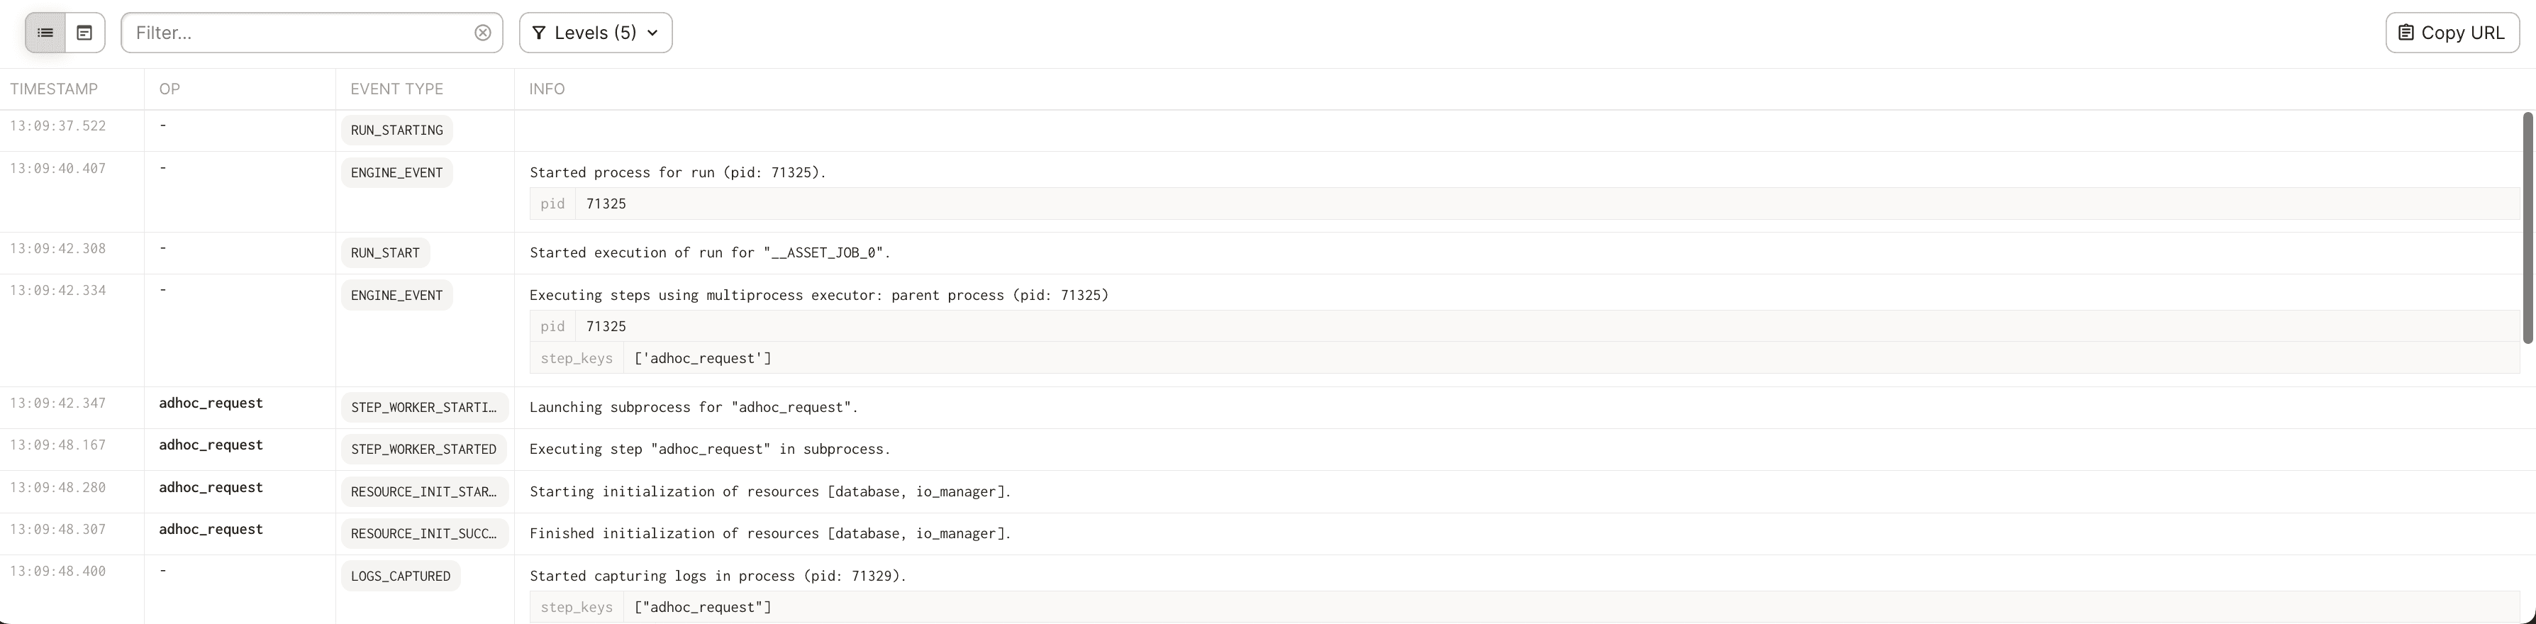Click the adhoc_request op name link
Screen dimensions: 2536x624
tap(211, 403)
